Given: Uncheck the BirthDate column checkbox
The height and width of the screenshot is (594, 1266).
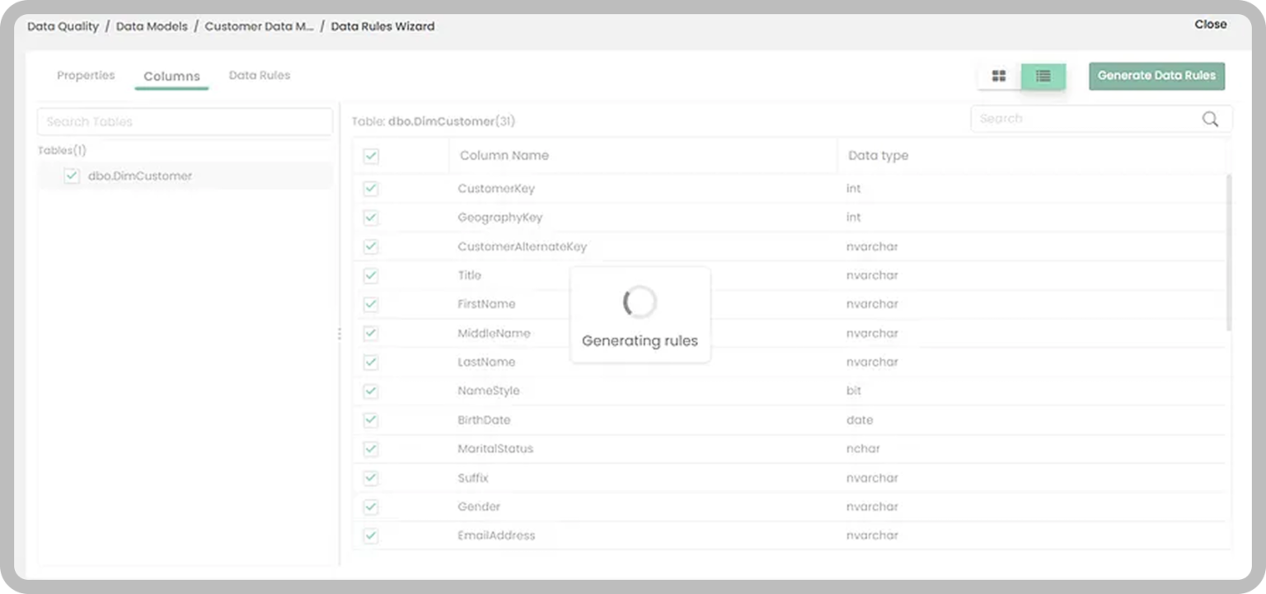Looking at the screenshot, I should (x=371, y=420).
